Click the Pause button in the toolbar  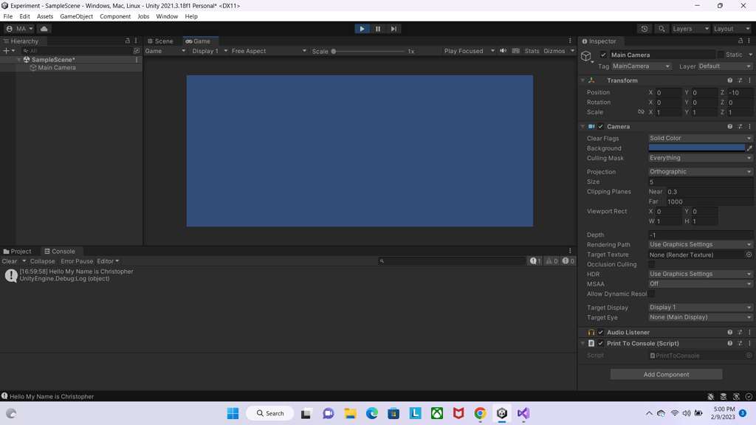click(x=377, y=28)
